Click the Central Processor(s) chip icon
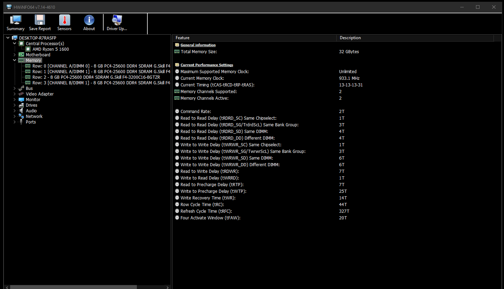504x289 pixels. coord(21,43)
